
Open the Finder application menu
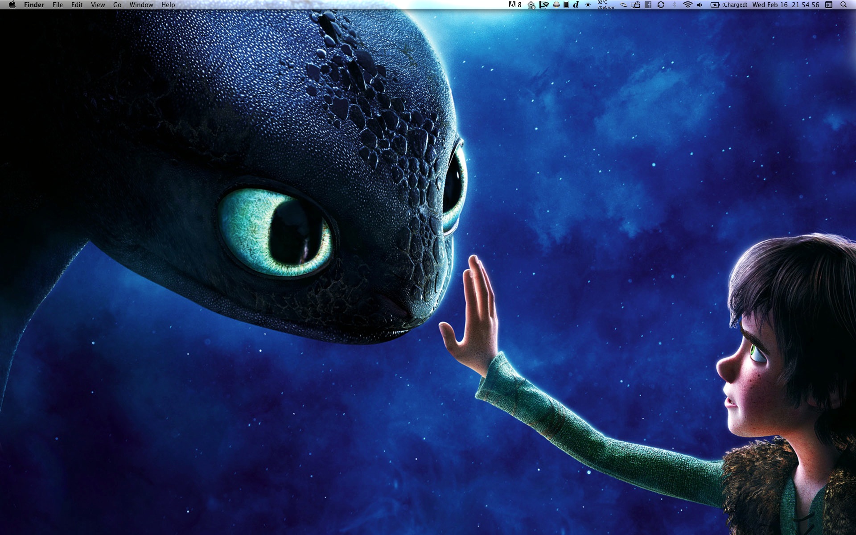[34, 5]
